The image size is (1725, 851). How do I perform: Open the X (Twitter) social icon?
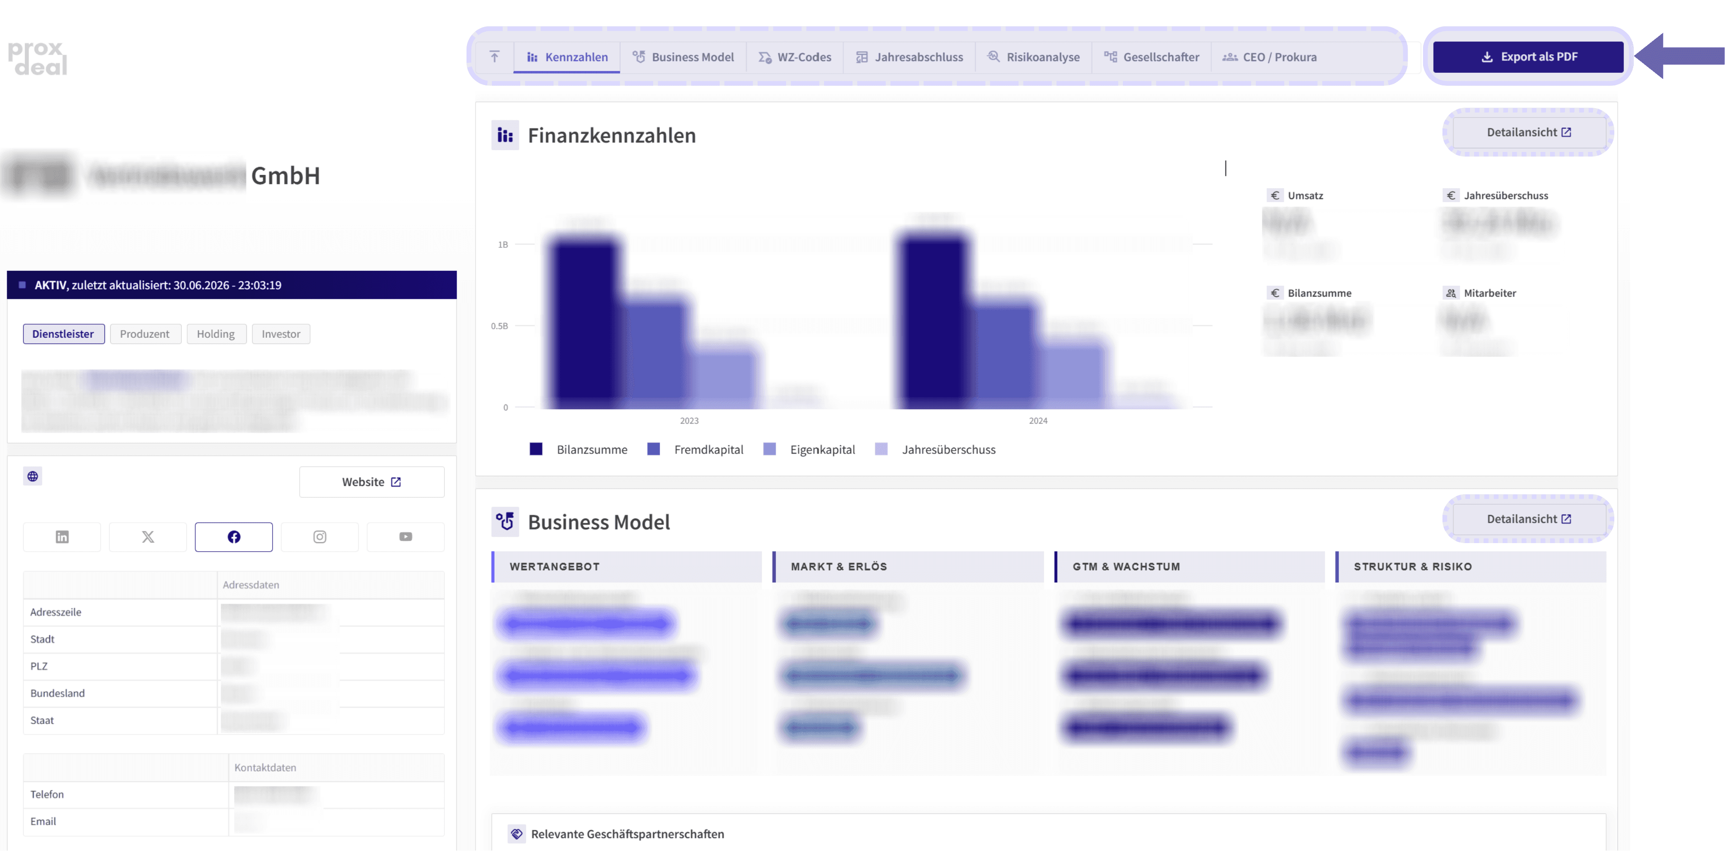[x=148, y=537]
